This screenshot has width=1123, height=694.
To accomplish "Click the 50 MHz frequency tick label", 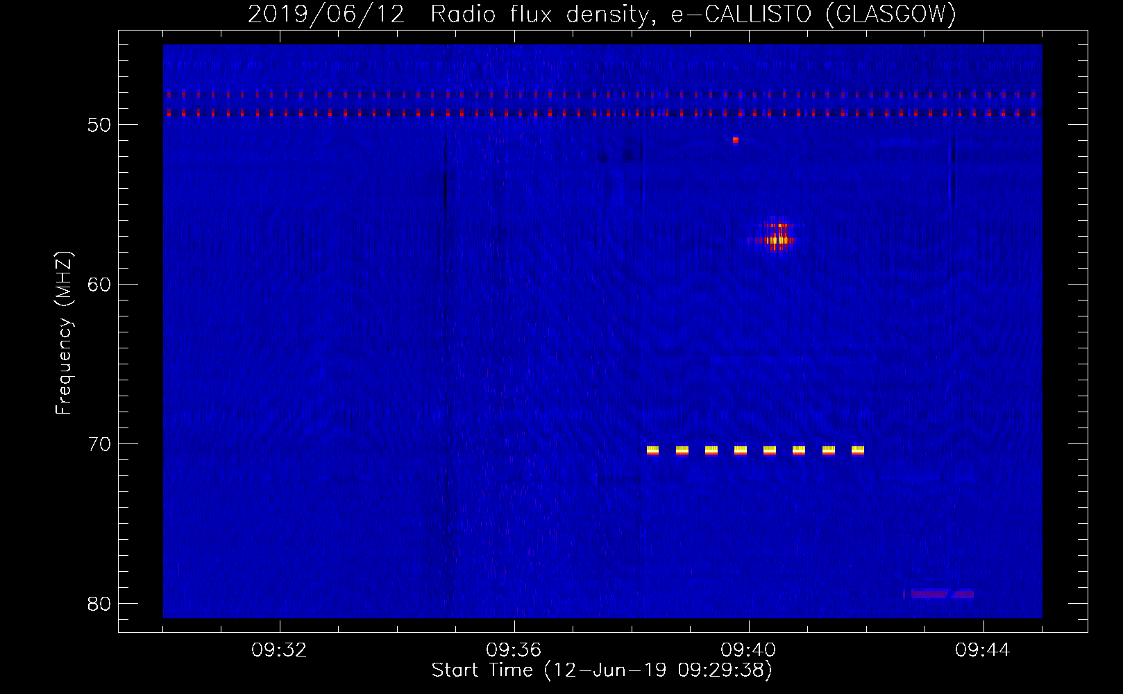I will coord(99,125).
